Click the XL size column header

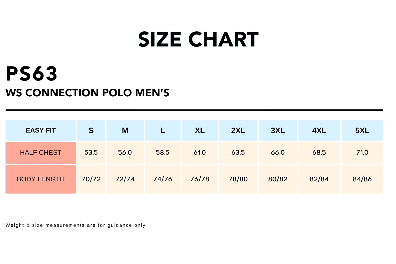[x=200, y=130]
